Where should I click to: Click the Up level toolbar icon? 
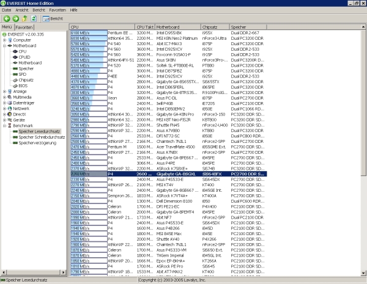(x=24, y=18)
